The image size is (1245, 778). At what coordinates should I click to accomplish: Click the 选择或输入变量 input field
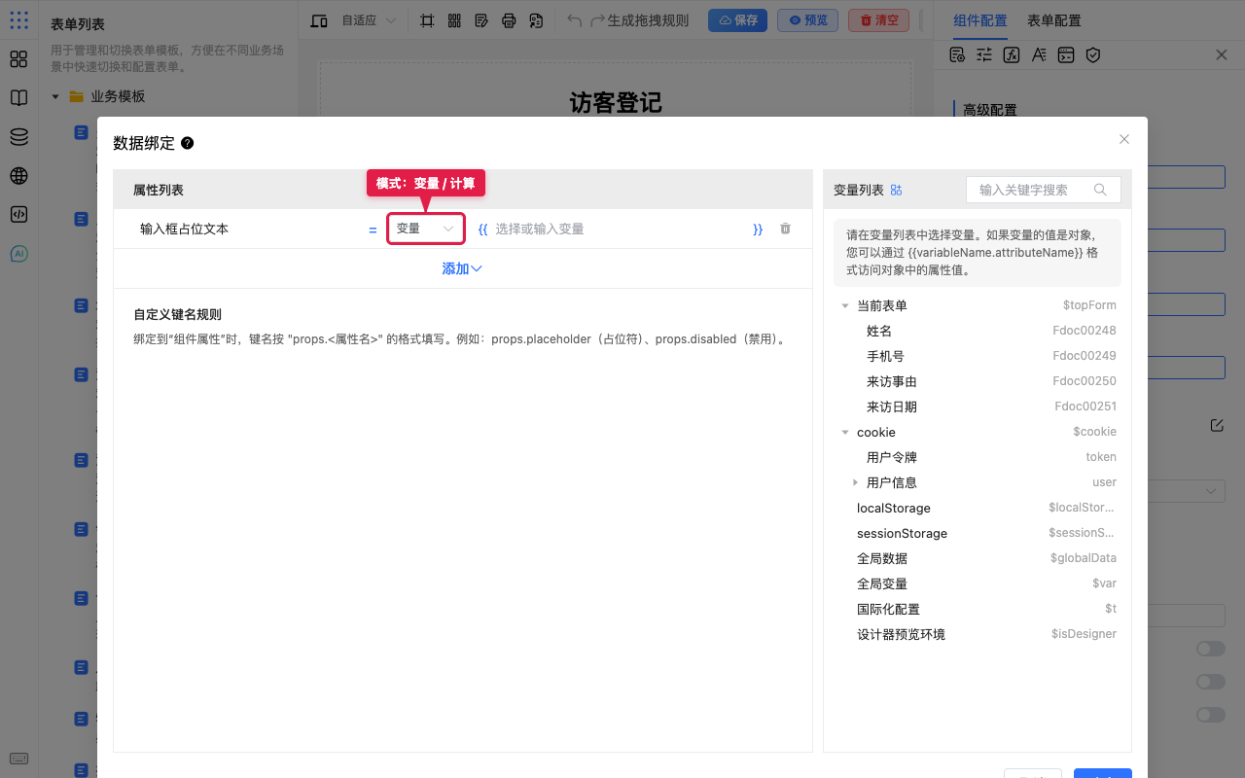pyautogui.click(x=620, y=229)
